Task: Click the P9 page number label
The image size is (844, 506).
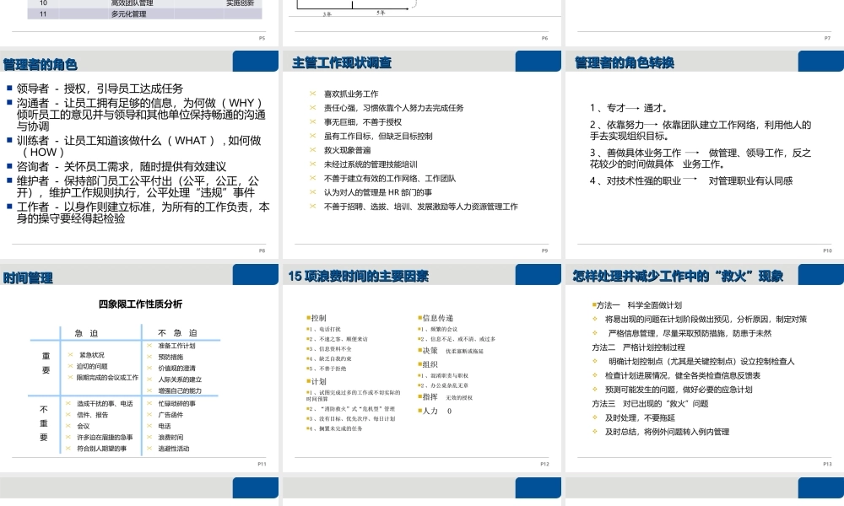Action: (x=544, y=249)
